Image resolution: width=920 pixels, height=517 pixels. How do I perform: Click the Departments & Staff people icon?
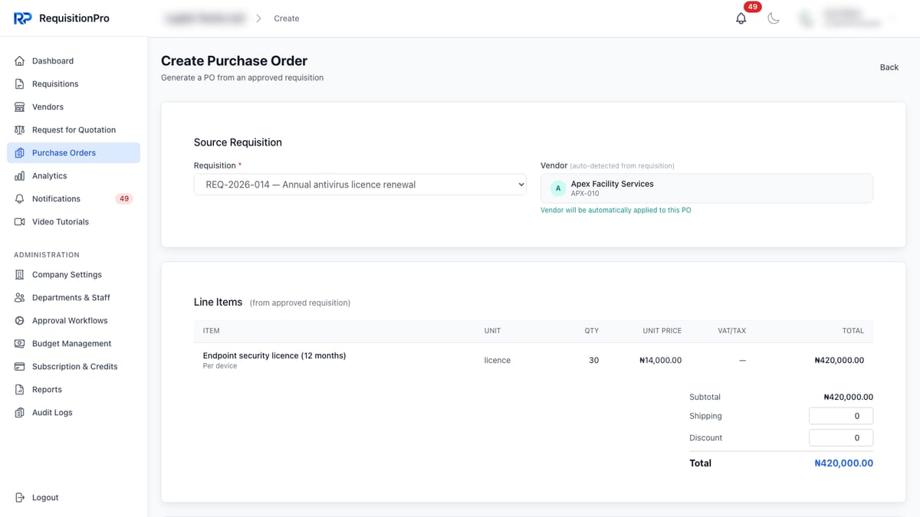[20, 298]
